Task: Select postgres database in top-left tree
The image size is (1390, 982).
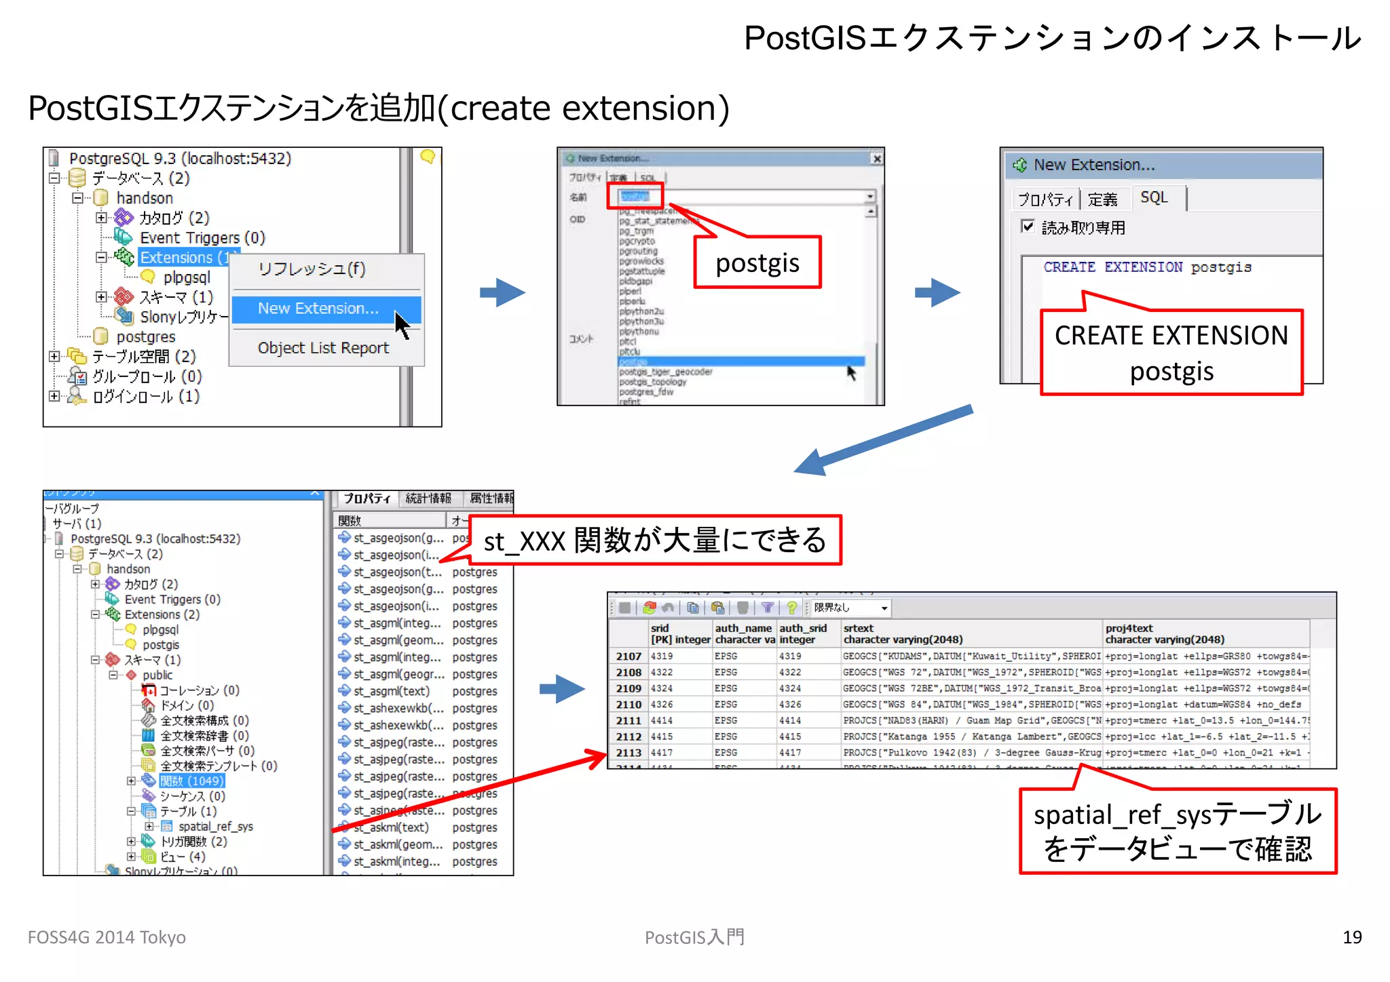Action: [145, 336]
